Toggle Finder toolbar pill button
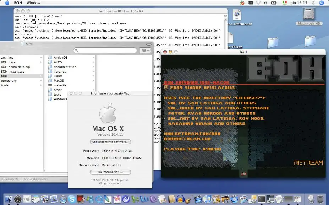This screenshot has height=205, width=329. point(149,44)
